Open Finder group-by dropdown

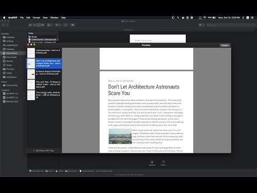[50, 25]
